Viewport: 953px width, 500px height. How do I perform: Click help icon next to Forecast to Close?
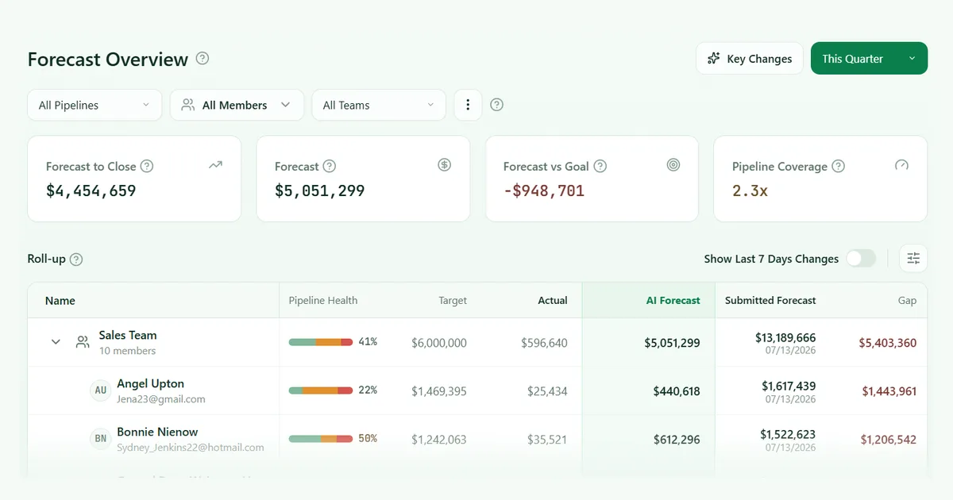[x=147, y=167]
